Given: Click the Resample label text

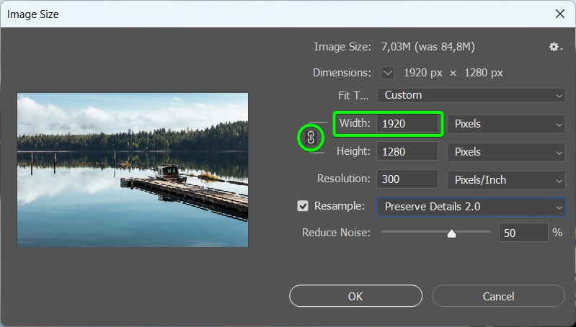Looking at the screenshot, I should tap(339, 206).
